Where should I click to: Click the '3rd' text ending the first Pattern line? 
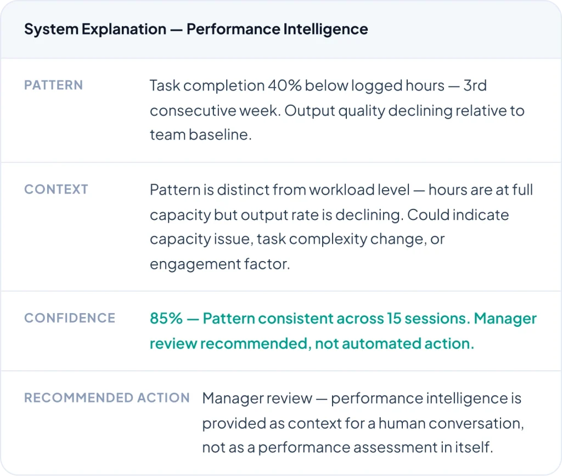pos(475,86)
